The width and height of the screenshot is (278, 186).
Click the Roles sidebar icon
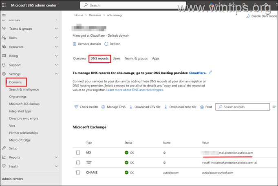pyautogui.click(x=4, y=38)
